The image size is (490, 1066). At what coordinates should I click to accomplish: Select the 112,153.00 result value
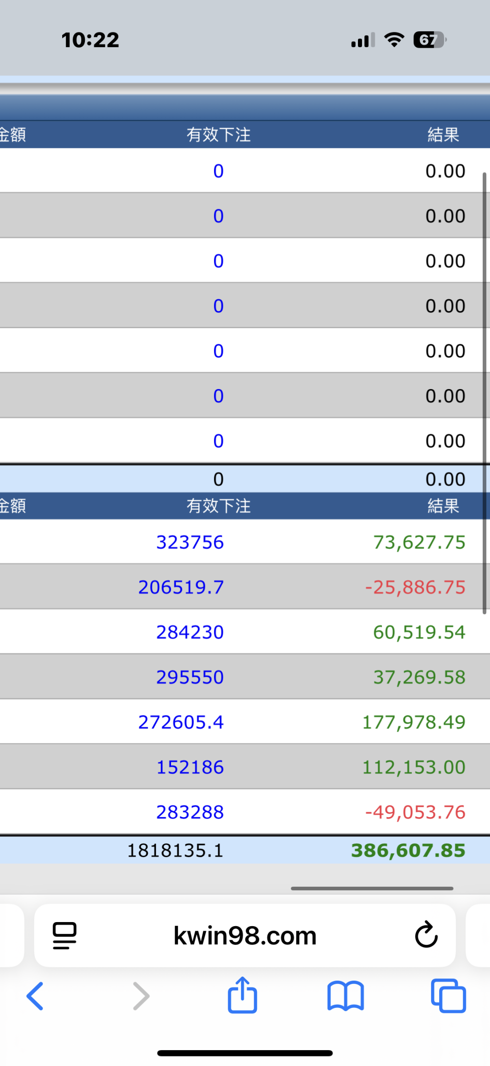coord(414,767)
